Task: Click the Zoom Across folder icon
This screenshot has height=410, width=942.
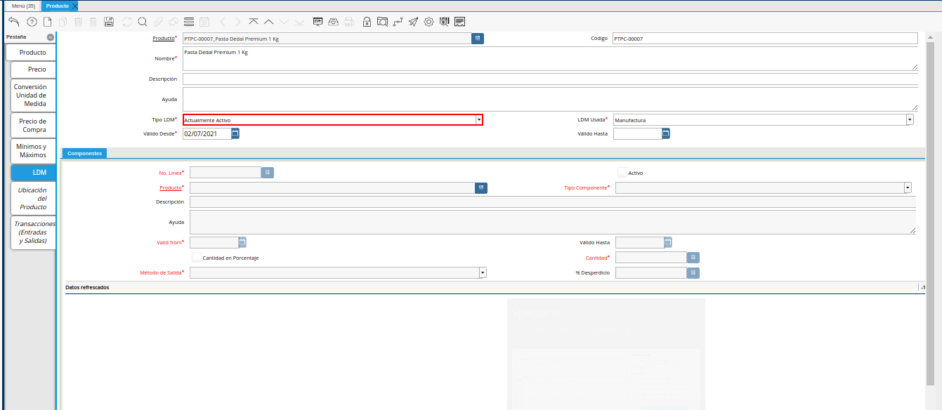Action: click(382, 22)
